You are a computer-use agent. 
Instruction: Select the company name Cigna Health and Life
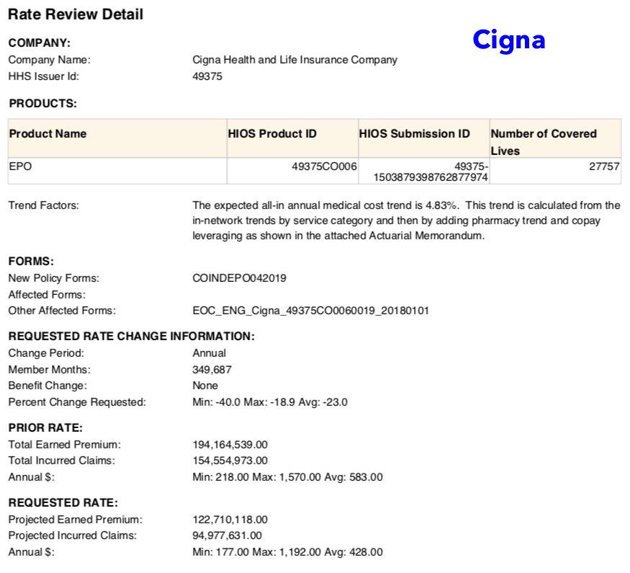click(294, 60)
